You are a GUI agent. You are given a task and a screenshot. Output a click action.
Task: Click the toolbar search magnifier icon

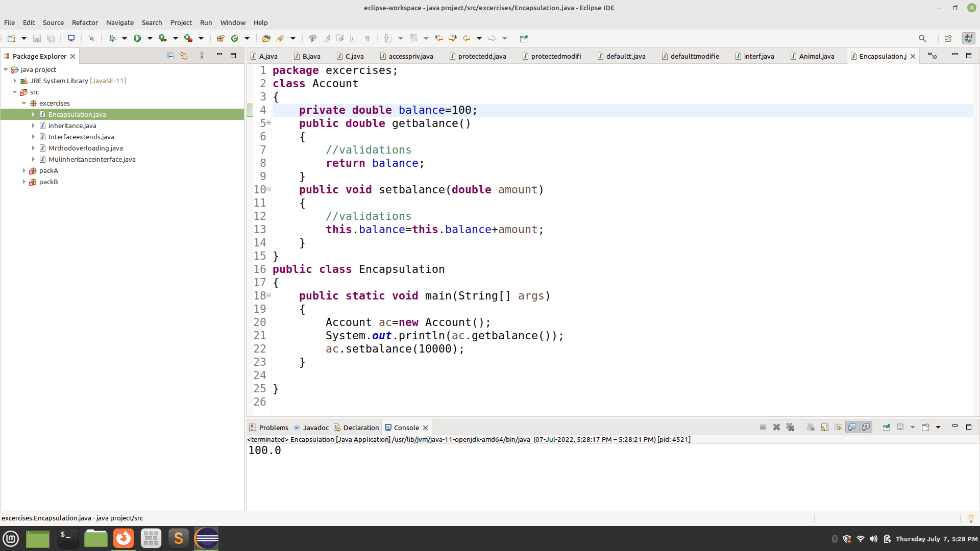click(922, 38)
